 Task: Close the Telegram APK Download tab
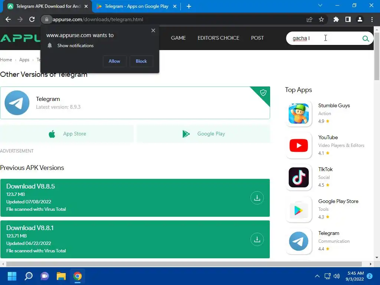[x=86, y=6]
